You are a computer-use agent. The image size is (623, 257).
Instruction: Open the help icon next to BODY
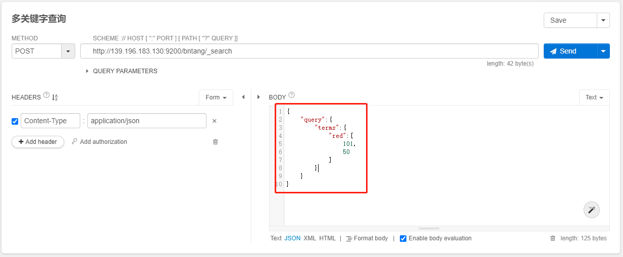click(291, 95)
